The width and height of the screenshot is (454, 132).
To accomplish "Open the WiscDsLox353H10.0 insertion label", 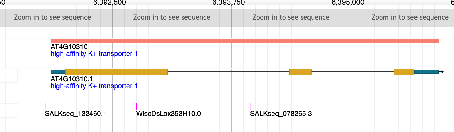I will [169, 114].
